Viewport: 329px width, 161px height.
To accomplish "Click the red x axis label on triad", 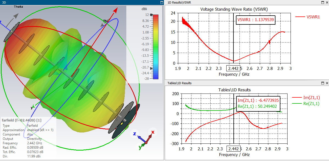I will pos(153,132).
